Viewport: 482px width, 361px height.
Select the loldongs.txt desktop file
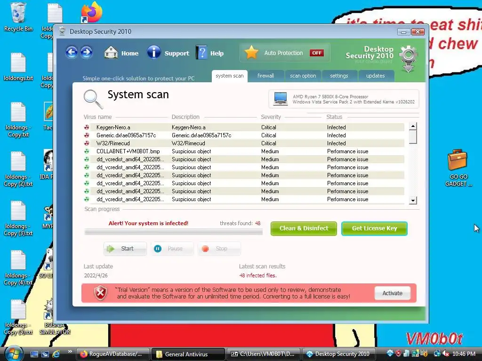pyautogui.click(x=18, y=67)
